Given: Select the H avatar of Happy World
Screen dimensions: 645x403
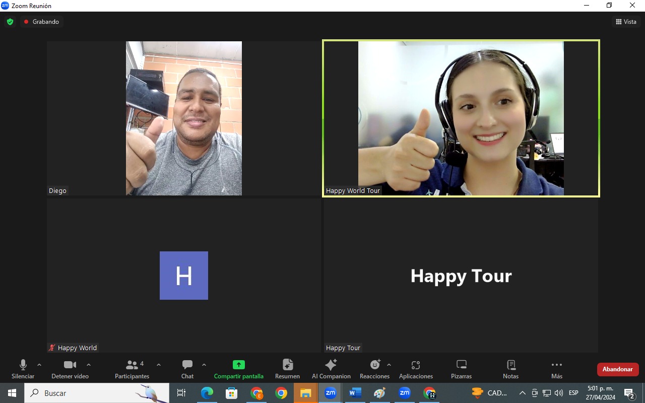Looking at the screenshot, I should click(x=184, y=276).
